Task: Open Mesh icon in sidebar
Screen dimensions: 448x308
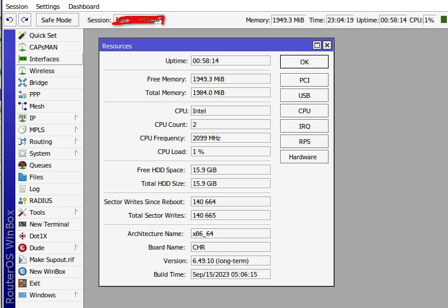Action: 22,106
